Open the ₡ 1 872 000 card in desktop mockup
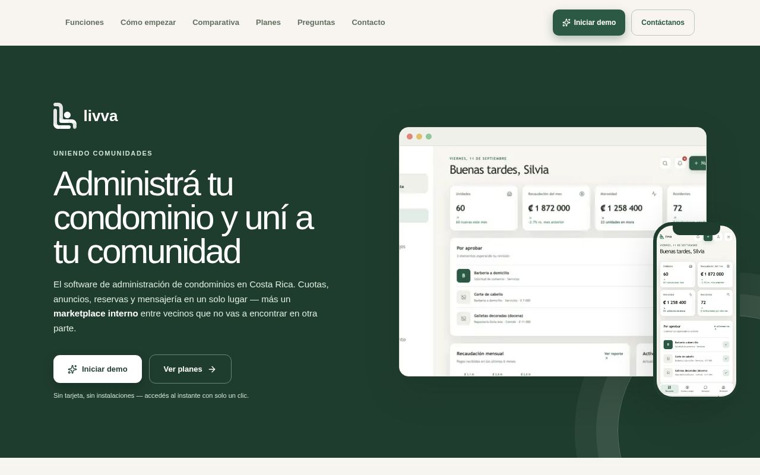760x475 pixels. click(x=556, y=208)
